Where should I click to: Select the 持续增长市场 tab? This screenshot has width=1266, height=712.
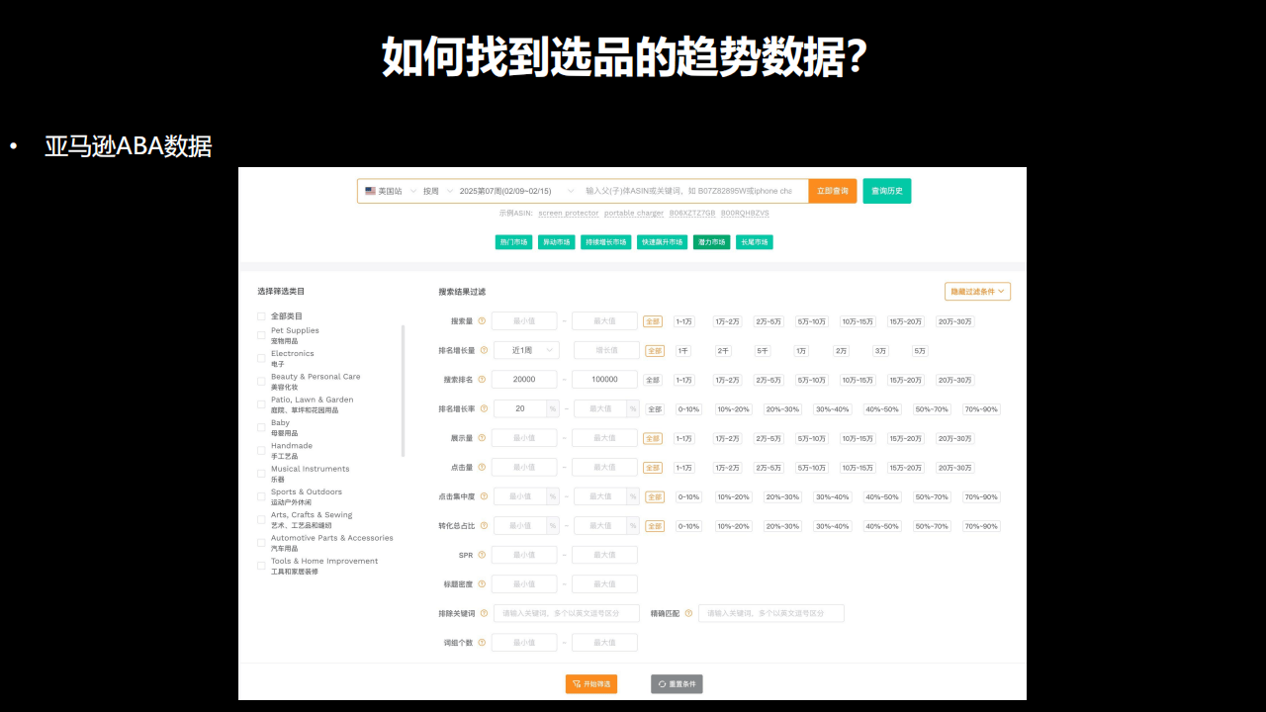[605, 242]
